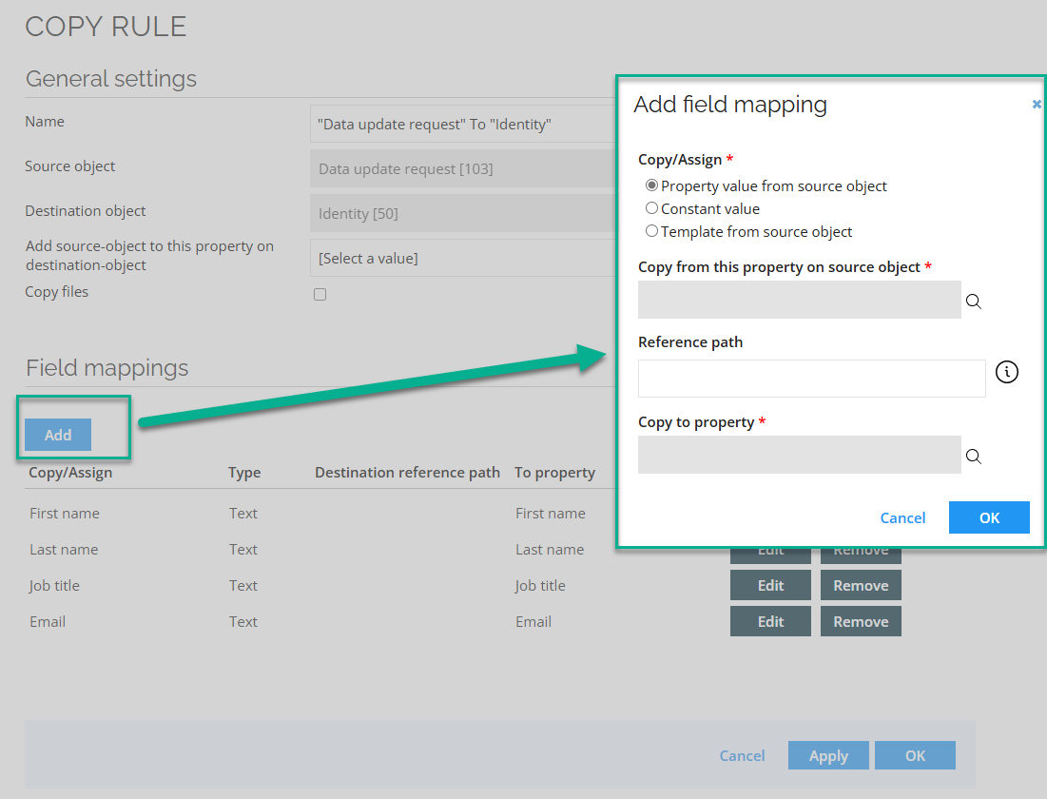Click Email in To property column
Image resolution: width=1047 pixels, height=799 pixels.
(x=533, y=621)
